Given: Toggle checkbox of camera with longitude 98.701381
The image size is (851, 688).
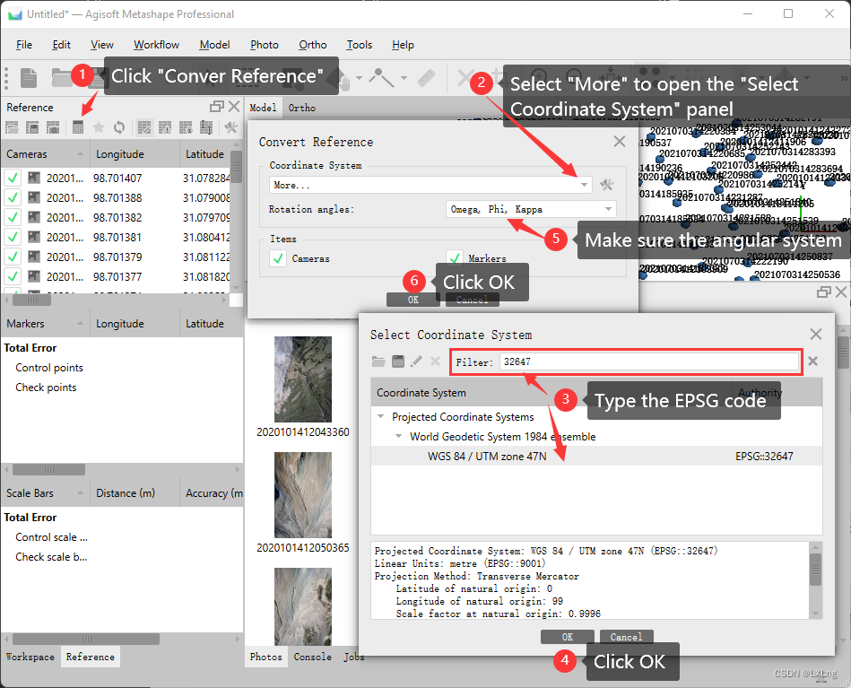Looking at the screenshot, I should pyautogui.click(x=13, y=238).
